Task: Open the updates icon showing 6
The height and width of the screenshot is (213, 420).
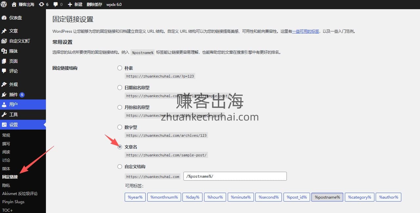Action: [x=41, y=4]
